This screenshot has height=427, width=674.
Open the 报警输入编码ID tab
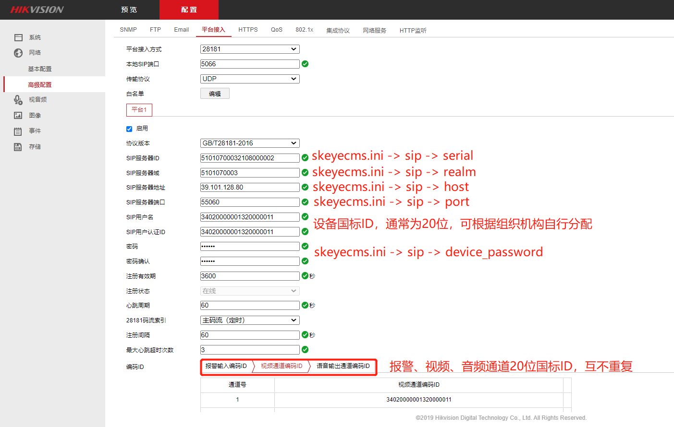click(226, 366)
